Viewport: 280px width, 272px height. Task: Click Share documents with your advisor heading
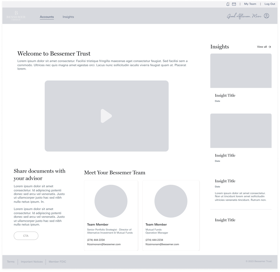click(40, 175)
